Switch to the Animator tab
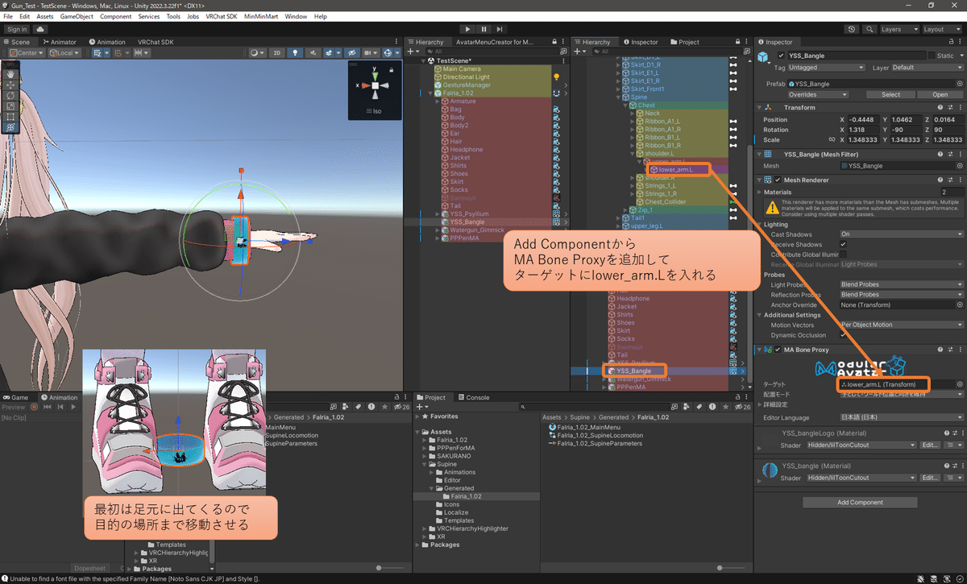Image resolution: width=967 pixels, height=584 pixels. 60,42
